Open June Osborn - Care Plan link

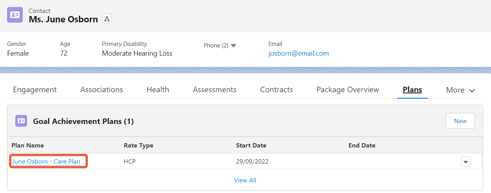click(x=46, y=162)
